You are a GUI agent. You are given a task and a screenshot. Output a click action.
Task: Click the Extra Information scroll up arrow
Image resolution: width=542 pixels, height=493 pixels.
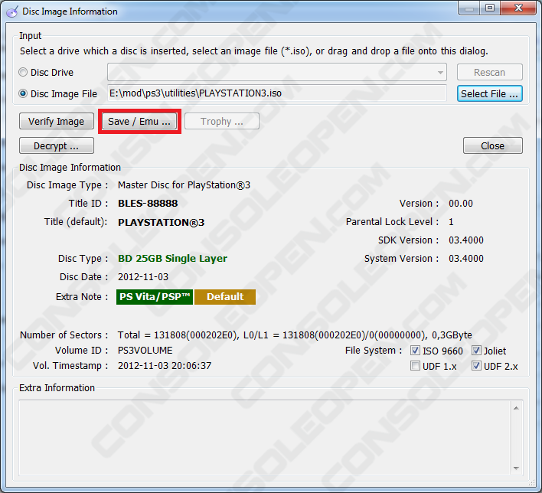click(516, 408)
